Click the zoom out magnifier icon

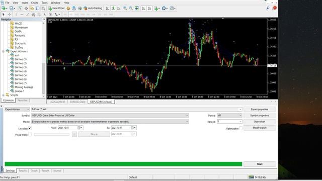point(131,8)
